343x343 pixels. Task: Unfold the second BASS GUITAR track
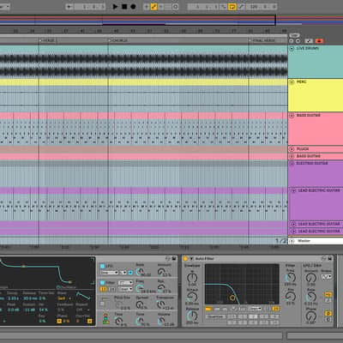tap(292, 156)
